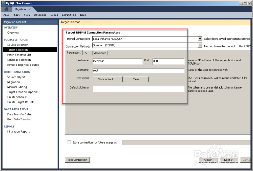Click the MySQL Workbench title bar icon
Screen dimensions: 253x171
click(x=3, y=3)
